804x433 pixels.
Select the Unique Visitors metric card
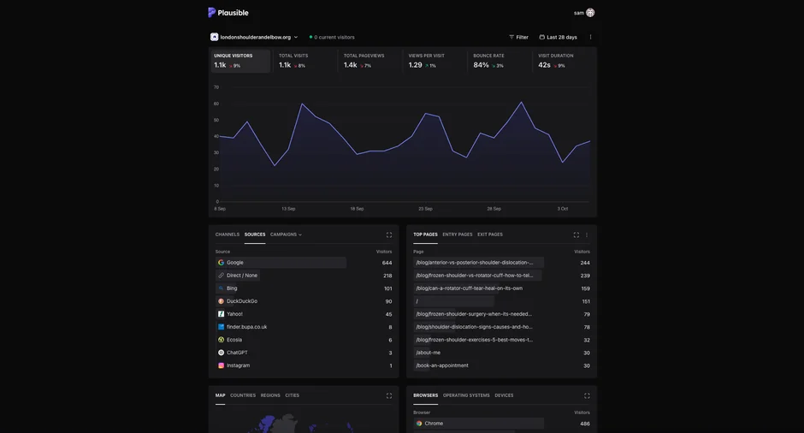240,61
